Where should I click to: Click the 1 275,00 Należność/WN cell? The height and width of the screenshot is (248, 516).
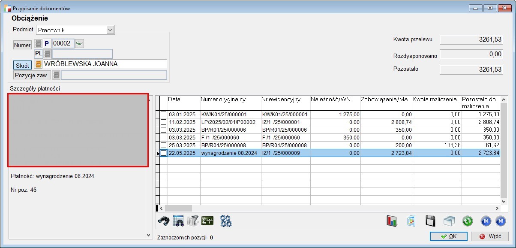point(335,115)
